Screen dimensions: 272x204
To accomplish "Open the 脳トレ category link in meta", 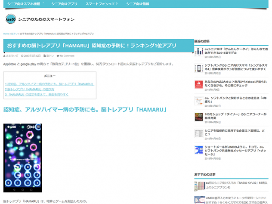I will [x=50, y=56].
